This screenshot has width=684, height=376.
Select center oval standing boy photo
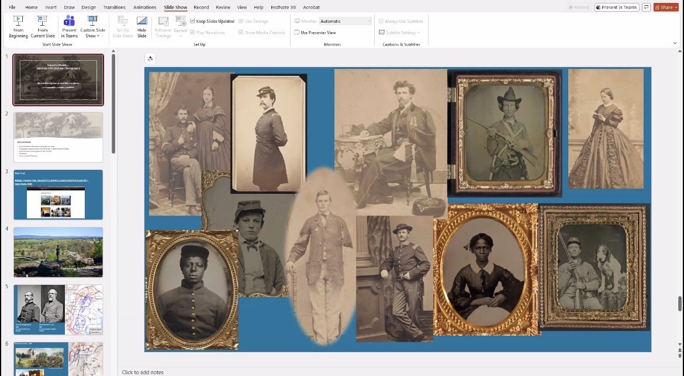[322, 256]
